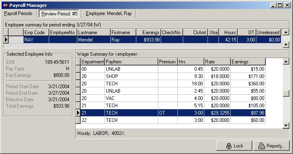Viewport: 293px width, 154px height.
Task: Click the Period Start Date 3/21/2004 value
Action: click(x=59, y=87)
